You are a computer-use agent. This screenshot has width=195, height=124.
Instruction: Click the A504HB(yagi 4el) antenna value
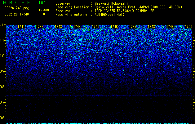pyautogui.click(x=109, y=15)
